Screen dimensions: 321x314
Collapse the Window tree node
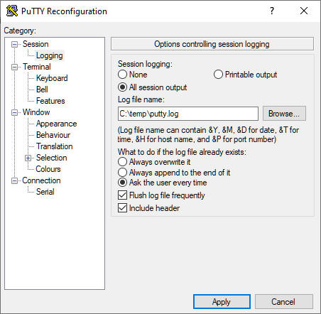pyautogui.click(x=15, y=112)
